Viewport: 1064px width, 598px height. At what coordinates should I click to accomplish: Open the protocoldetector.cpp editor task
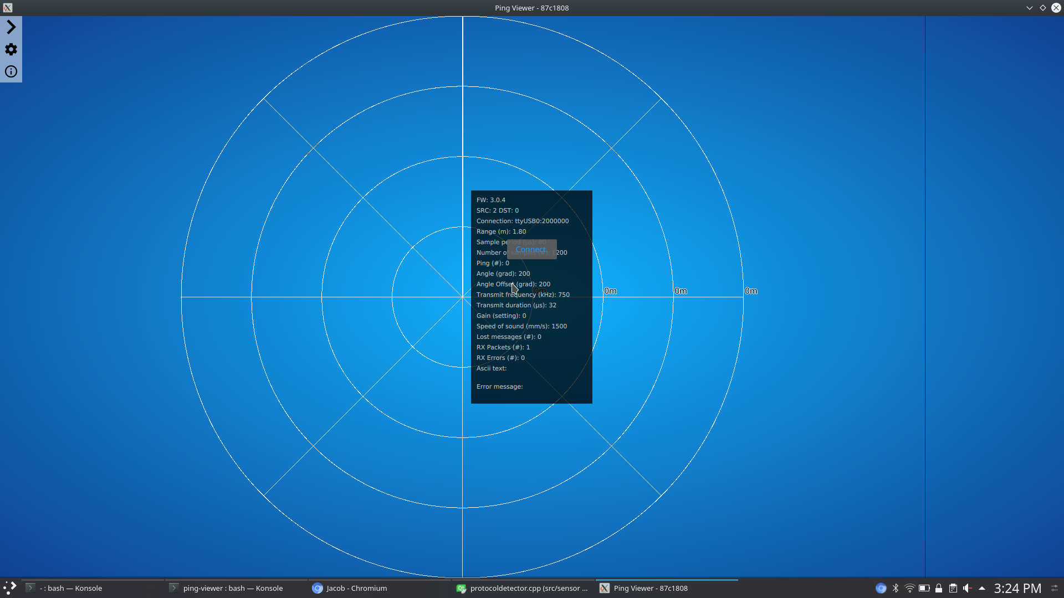coord(524,588)
